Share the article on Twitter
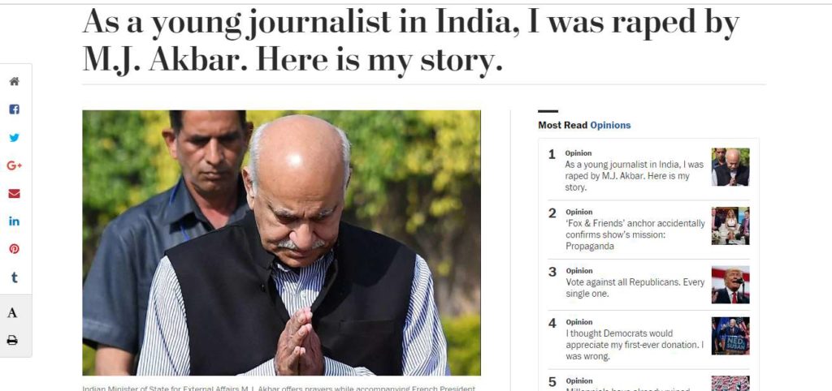The image size is (832, 391). tap(15, 138)
